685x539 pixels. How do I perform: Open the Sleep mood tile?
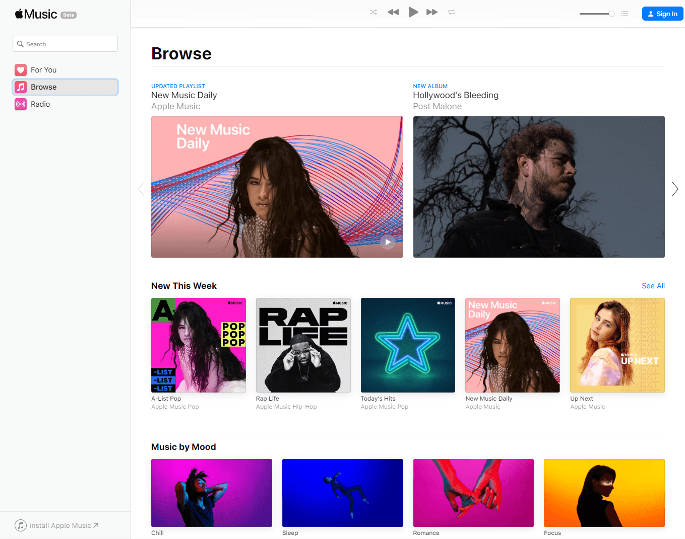click(343, 493)
